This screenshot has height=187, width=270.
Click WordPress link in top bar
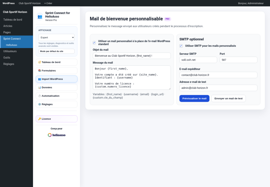pos(9,3)
